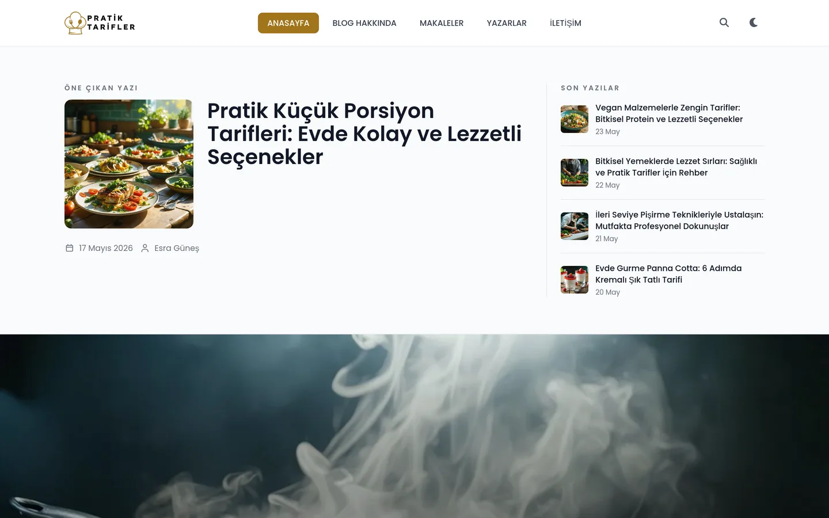Toggle dark mode with the moon icon
This screenshot has height=518, width=829.
pyautogui.click(x=754, y=22)
